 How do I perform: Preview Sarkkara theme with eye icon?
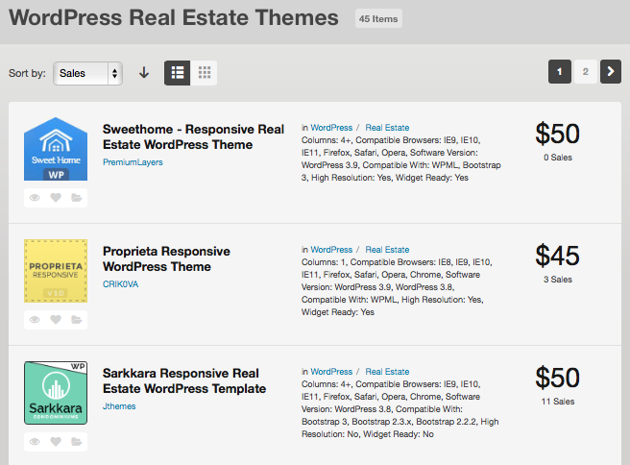point(35,442)
